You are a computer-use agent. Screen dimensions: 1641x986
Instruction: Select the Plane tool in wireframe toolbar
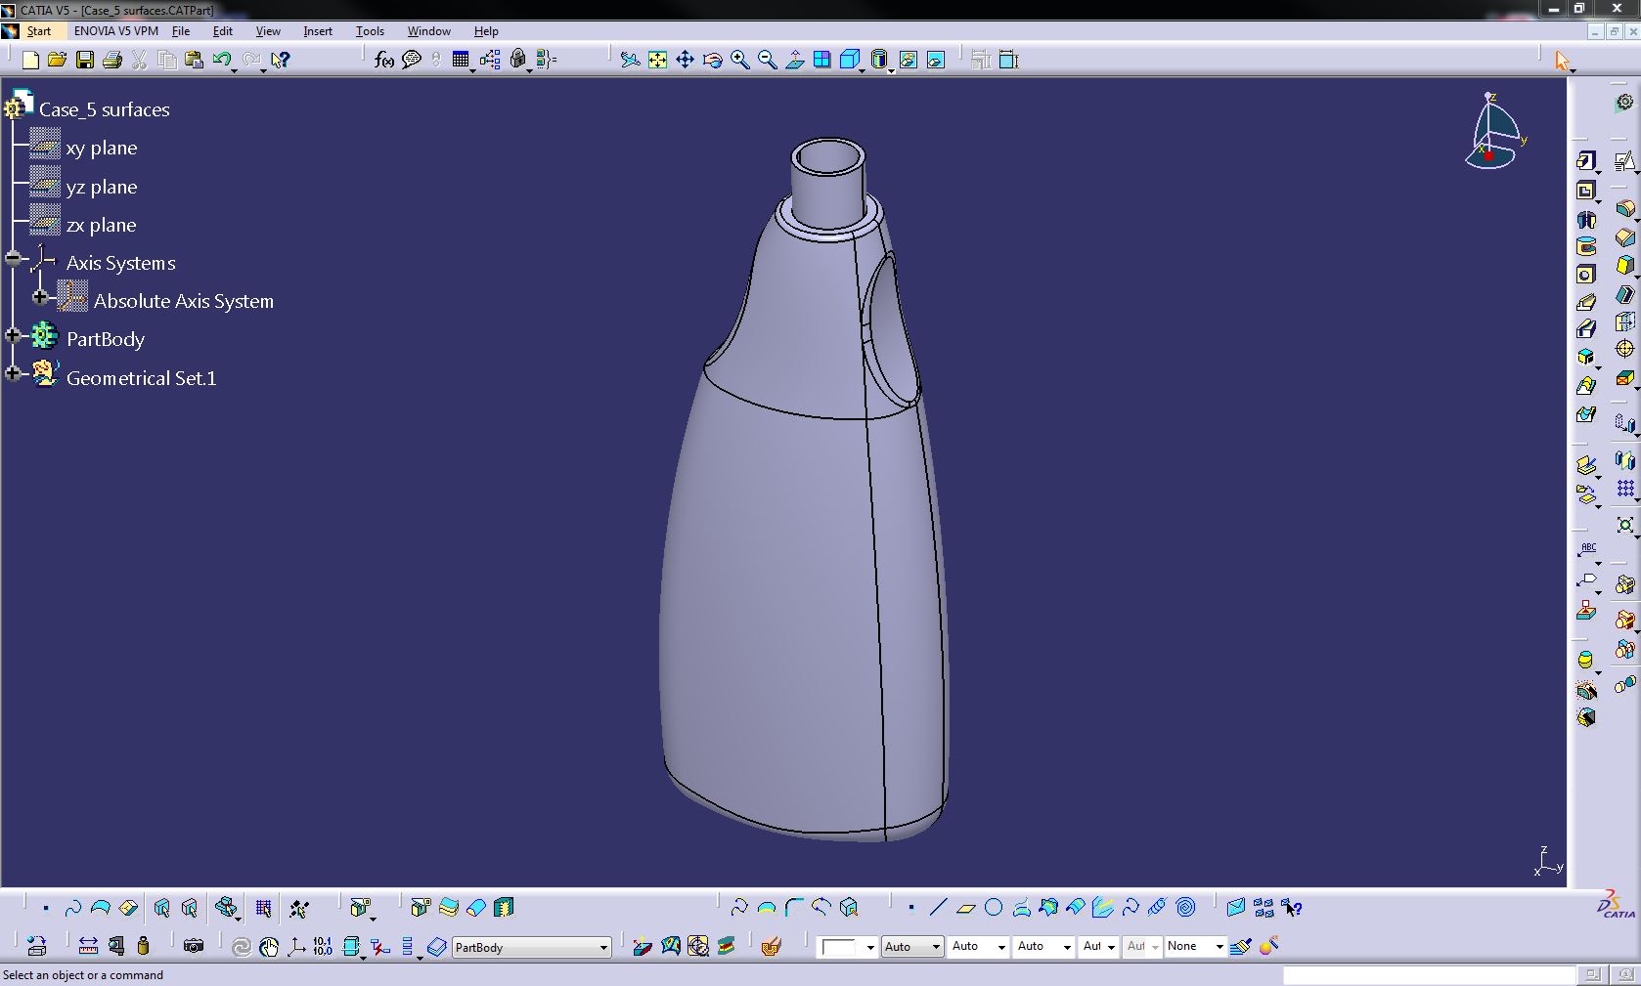click(966, 908)
